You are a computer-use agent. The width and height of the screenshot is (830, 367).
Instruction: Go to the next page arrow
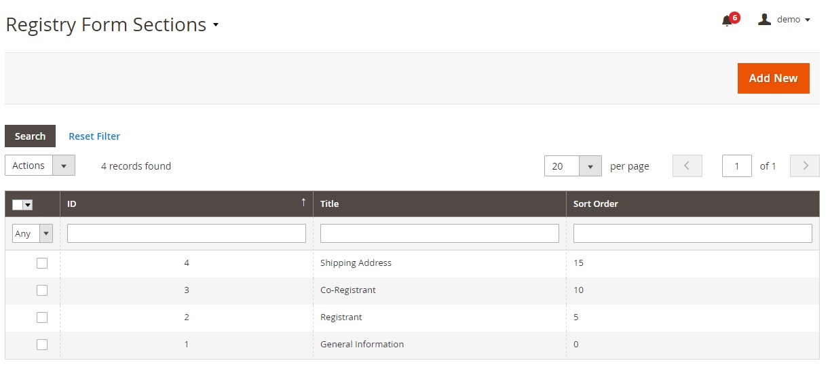point(805,166)
